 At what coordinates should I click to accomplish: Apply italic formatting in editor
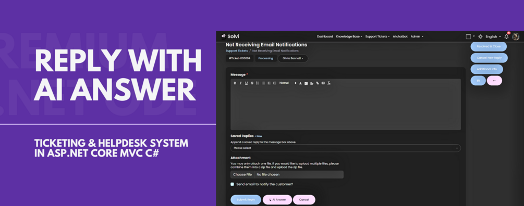tap(240, 83)
